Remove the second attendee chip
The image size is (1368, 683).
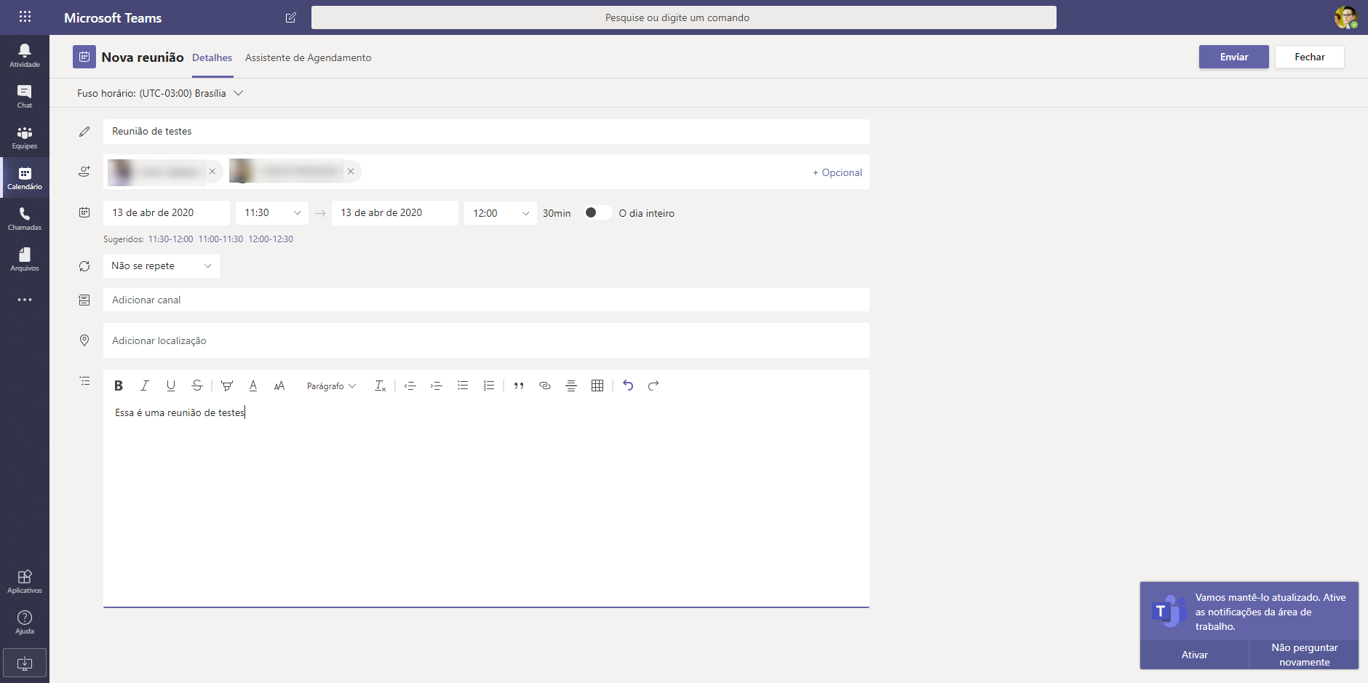pos(351,172)
